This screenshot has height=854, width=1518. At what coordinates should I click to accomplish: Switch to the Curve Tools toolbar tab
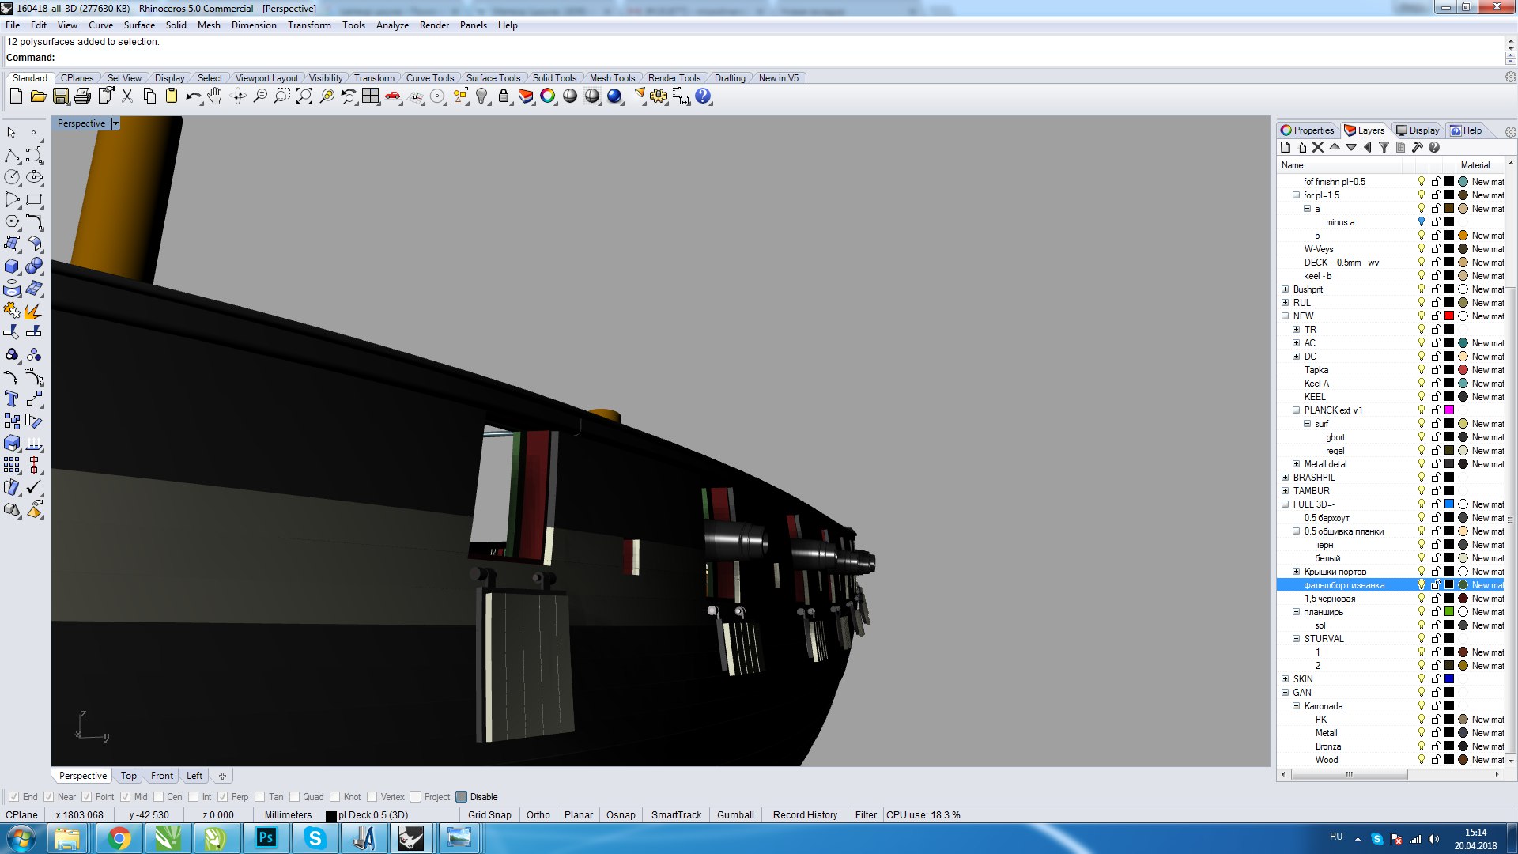[430, 78]
